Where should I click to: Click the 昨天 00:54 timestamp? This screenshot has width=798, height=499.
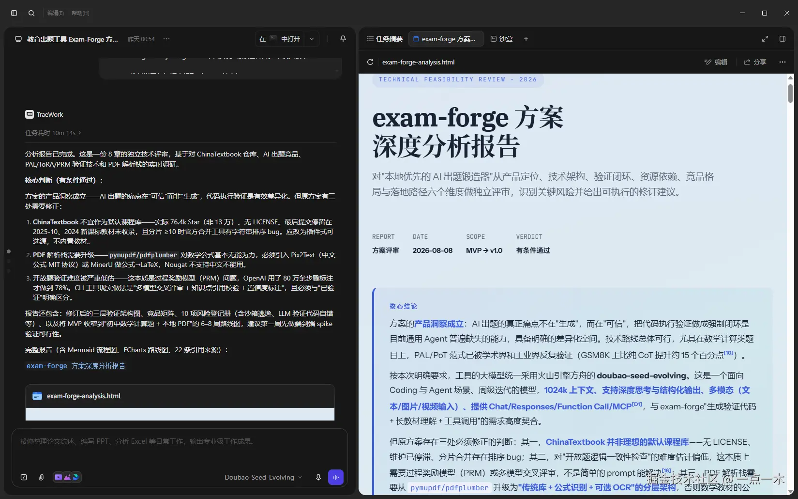(x=141, y=39)
